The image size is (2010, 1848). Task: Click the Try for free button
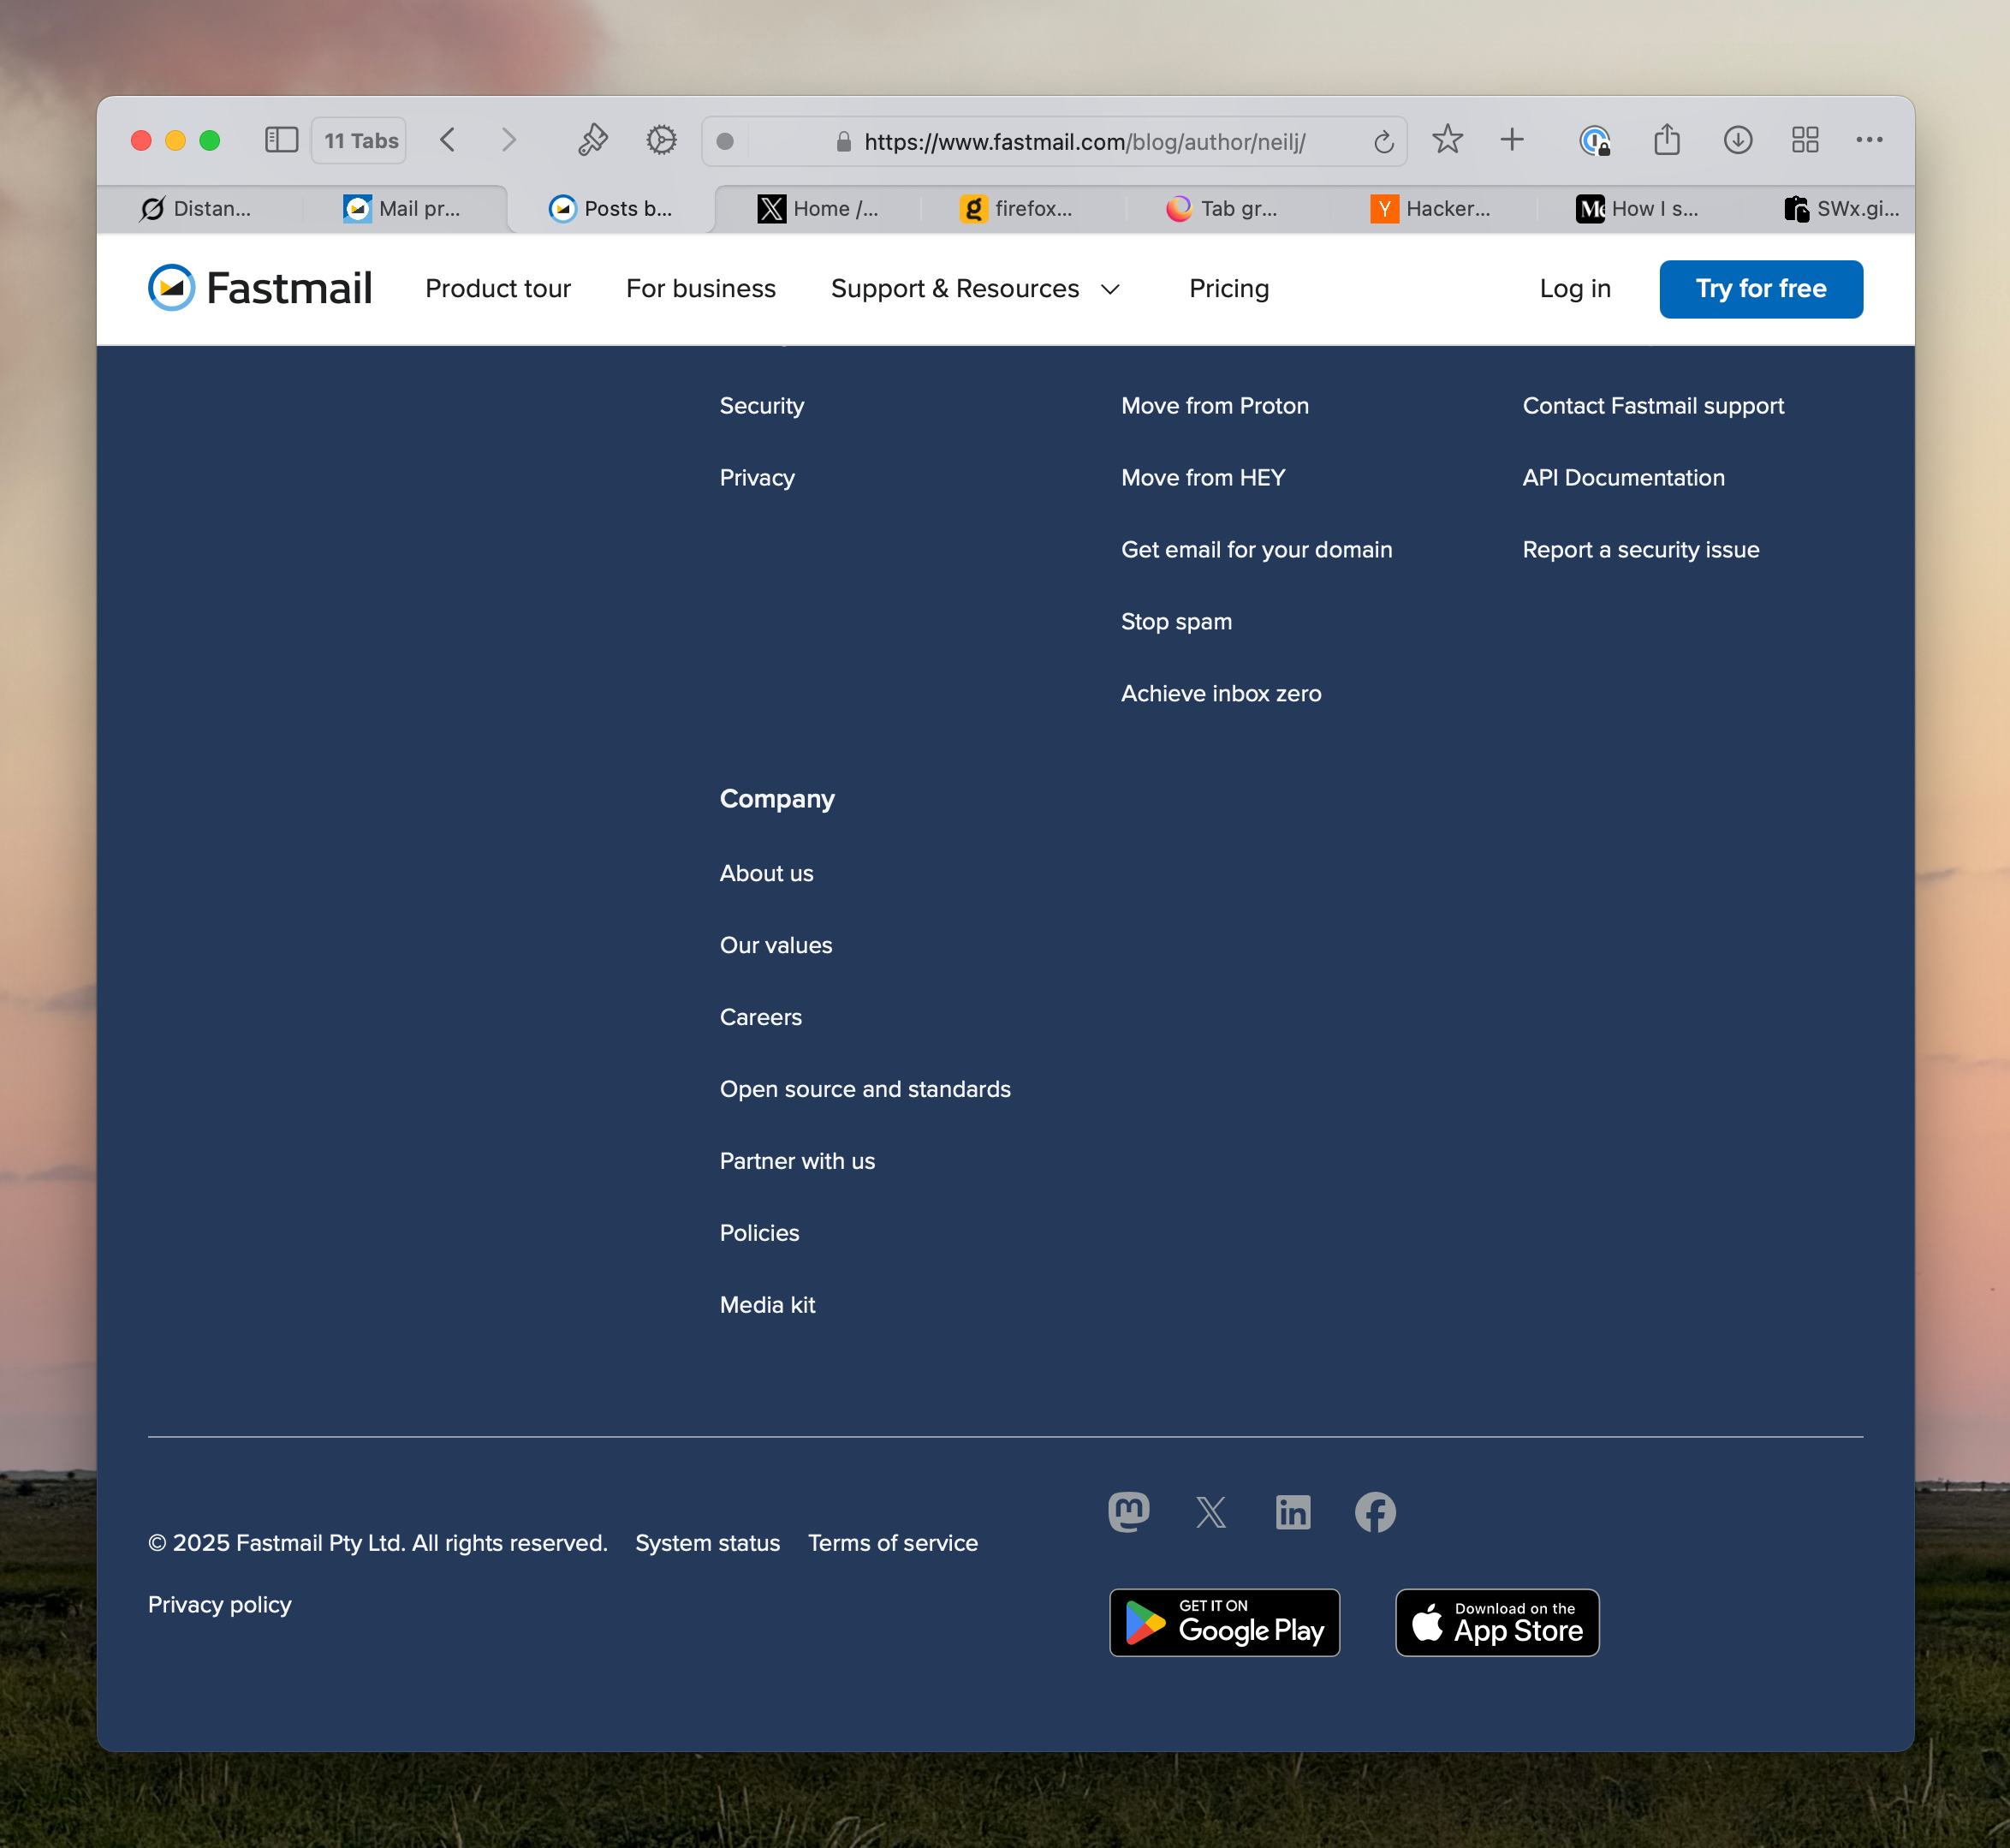coord(1760,289)
